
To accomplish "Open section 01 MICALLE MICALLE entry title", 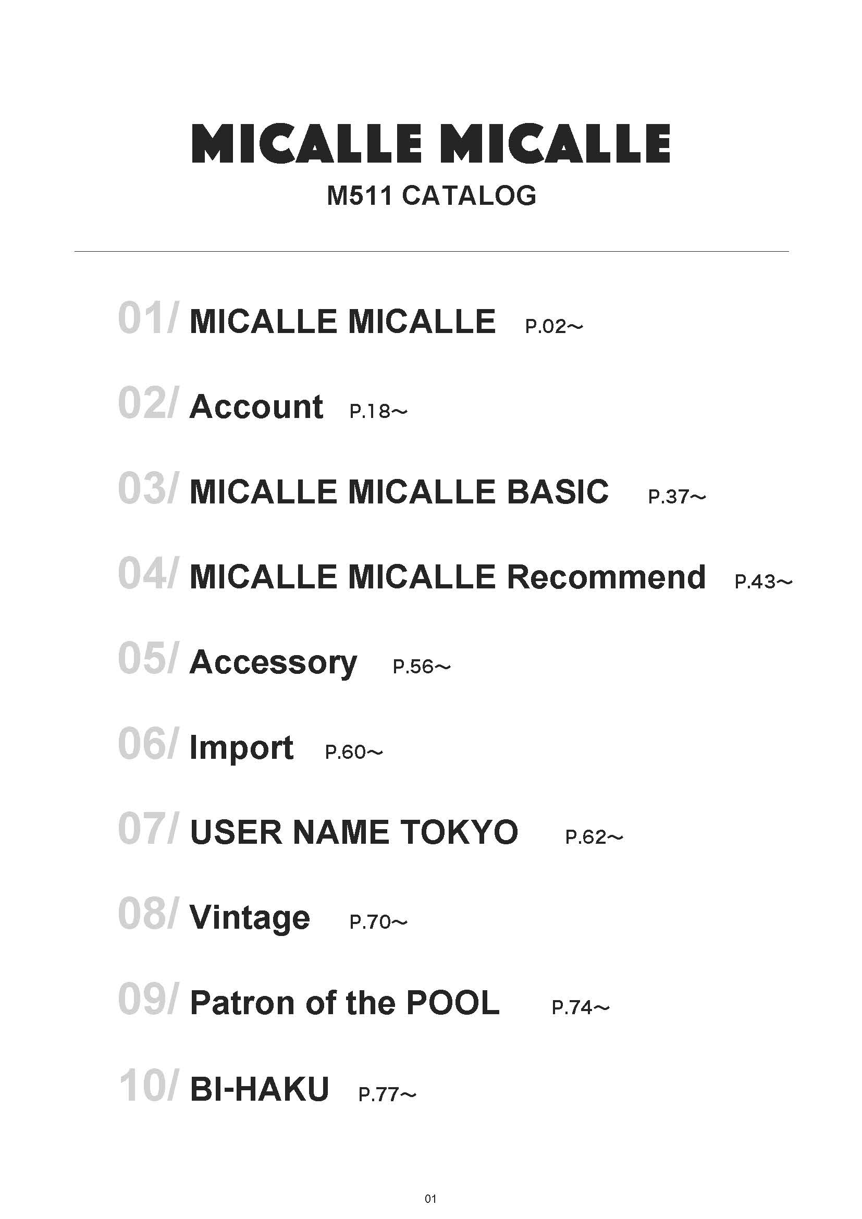I will pos(342,322).
